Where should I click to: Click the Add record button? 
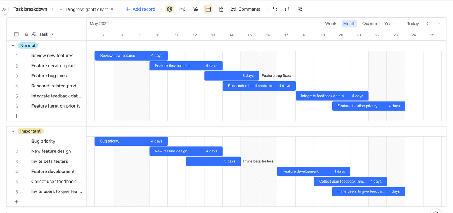[x=141, y=9]
